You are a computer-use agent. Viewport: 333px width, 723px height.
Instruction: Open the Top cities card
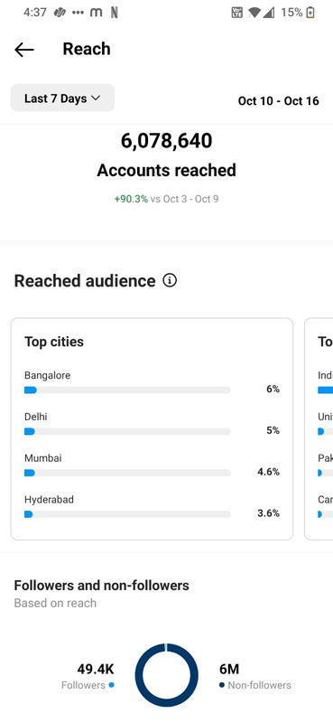click(152, 428)
